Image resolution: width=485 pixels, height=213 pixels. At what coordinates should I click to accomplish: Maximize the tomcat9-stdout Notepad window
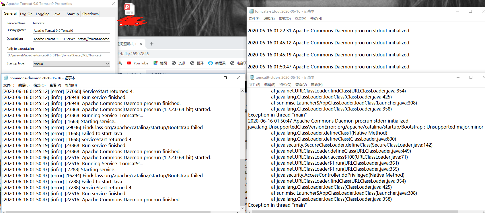click(x=470, y=11)
